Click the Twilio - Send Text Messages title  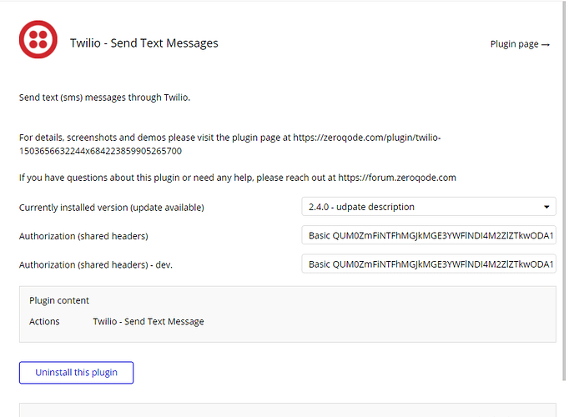coord(144,43)
